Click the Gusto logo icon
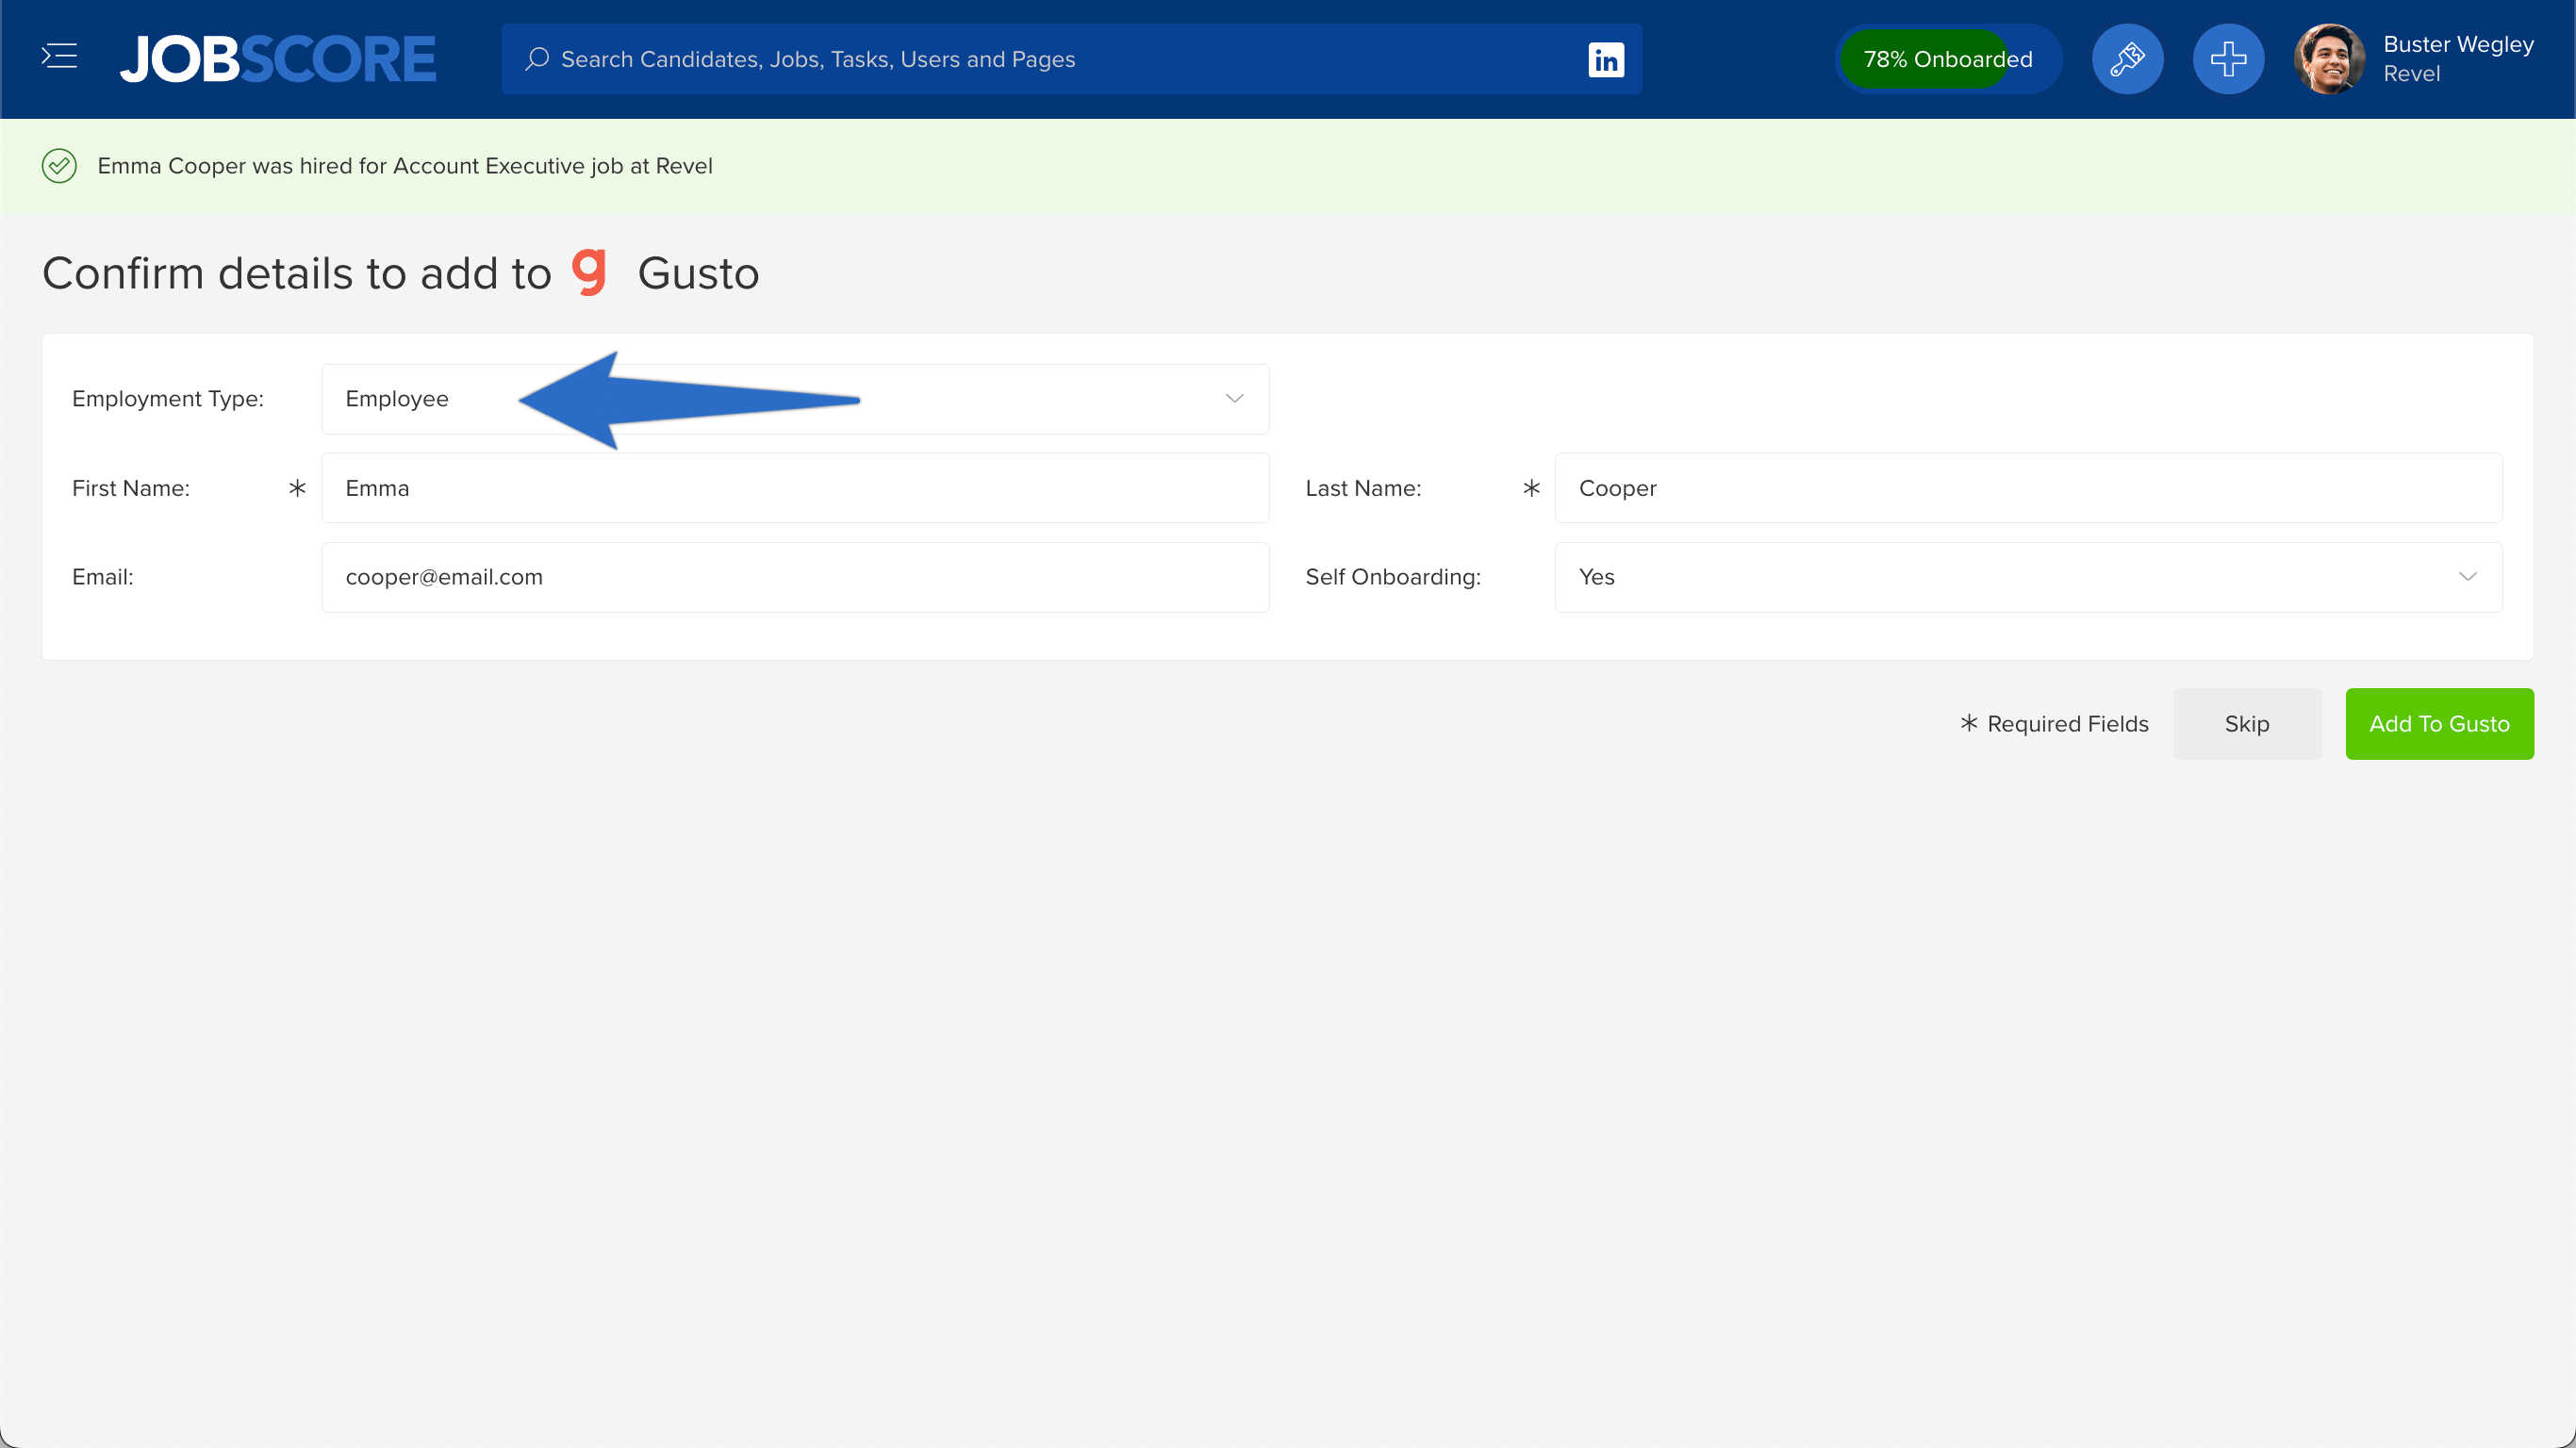The width and height of the screenshot is (2576, 1448). click(x=590, y=272)
